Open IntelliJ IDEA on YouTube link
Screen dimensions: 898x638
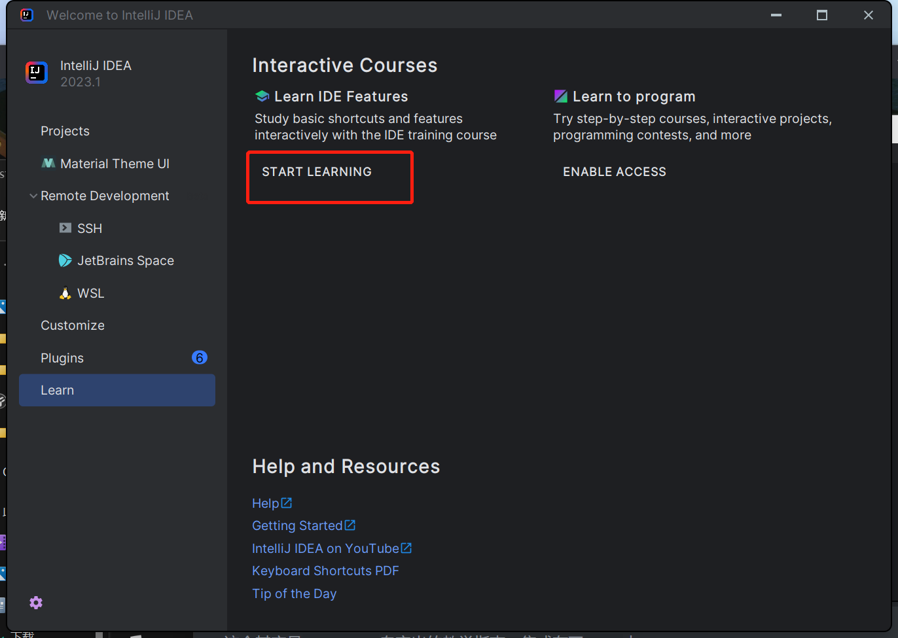tap(325, 548)
